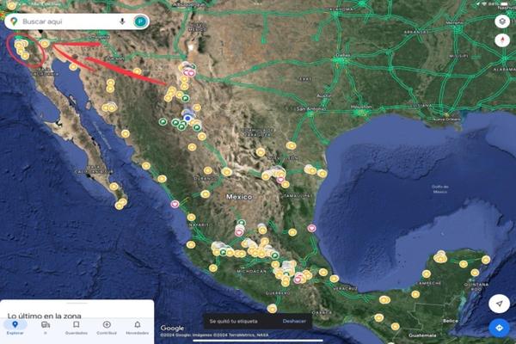
Task: Tap the blue directions button
Action: pos(499,328)
